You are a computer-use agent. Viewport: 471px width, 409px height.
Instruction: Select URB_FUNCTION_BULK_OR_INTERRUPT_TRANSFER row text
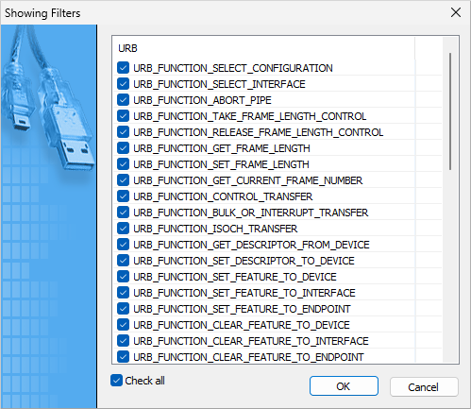[251, 213]
